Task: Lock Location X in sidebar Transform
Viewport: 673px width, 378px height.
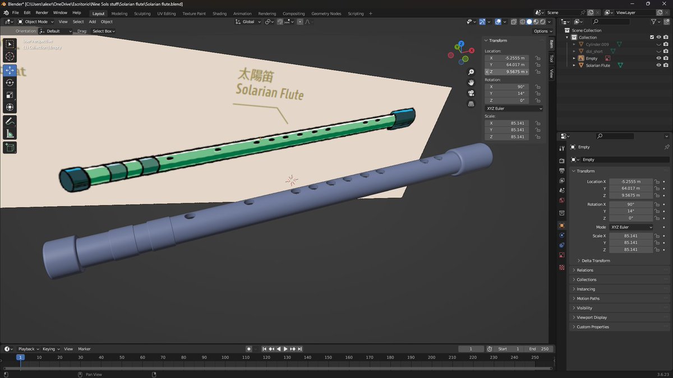Action: click(x=538, y=58)
